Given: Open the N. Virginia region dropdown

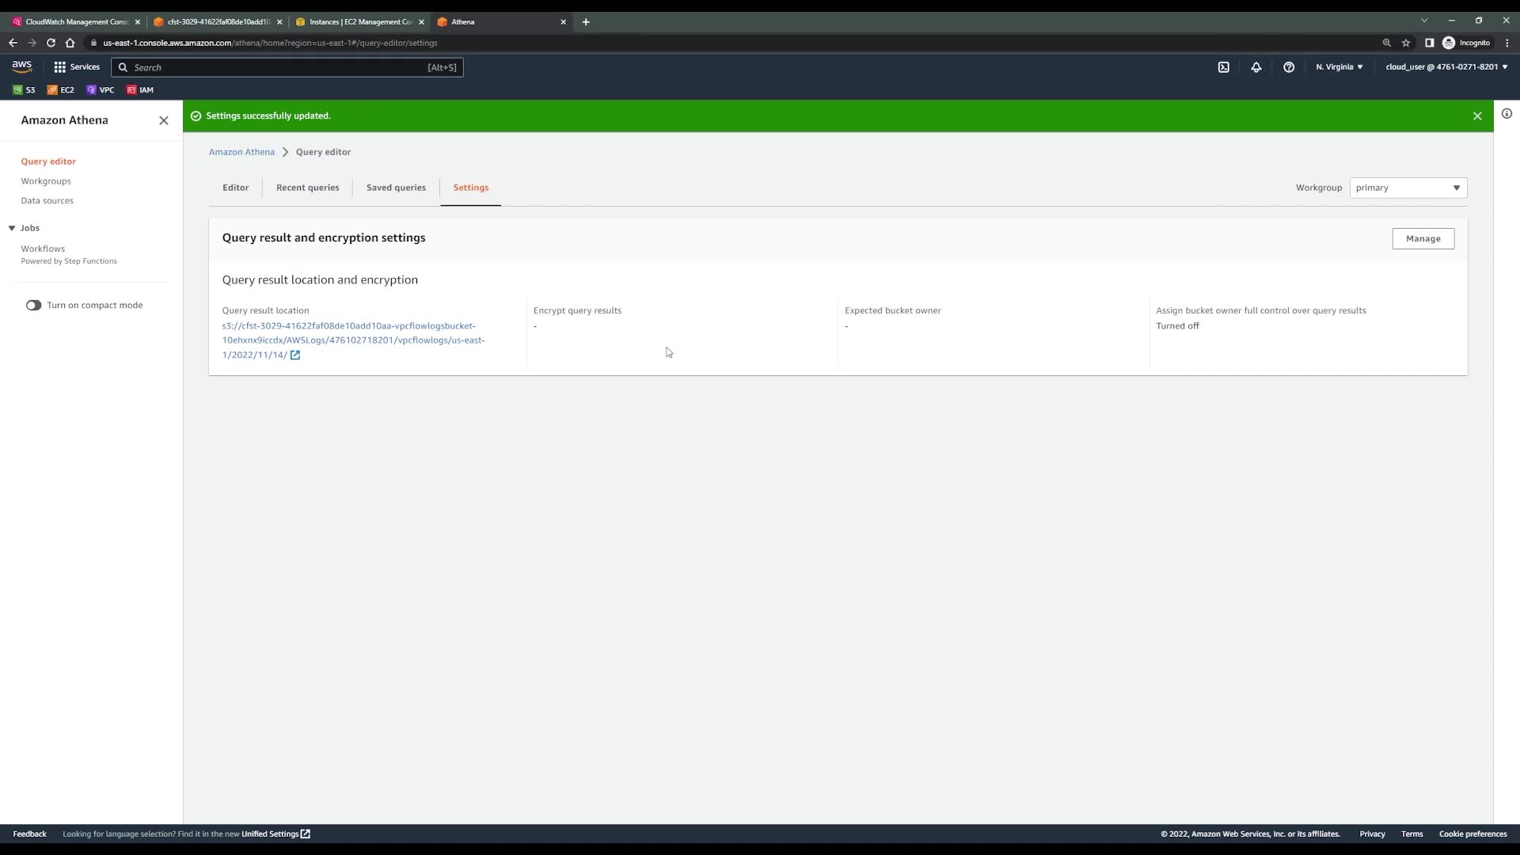Looking at the screenshot, I should point(1339,67).
